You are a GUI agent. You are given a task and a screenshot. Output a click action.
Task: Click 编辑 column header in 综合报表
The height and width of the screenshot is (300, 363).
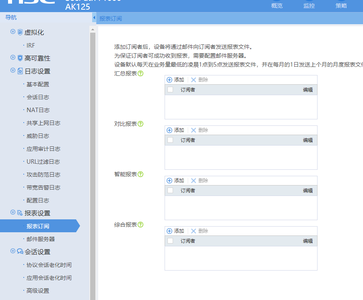point(308,241)
